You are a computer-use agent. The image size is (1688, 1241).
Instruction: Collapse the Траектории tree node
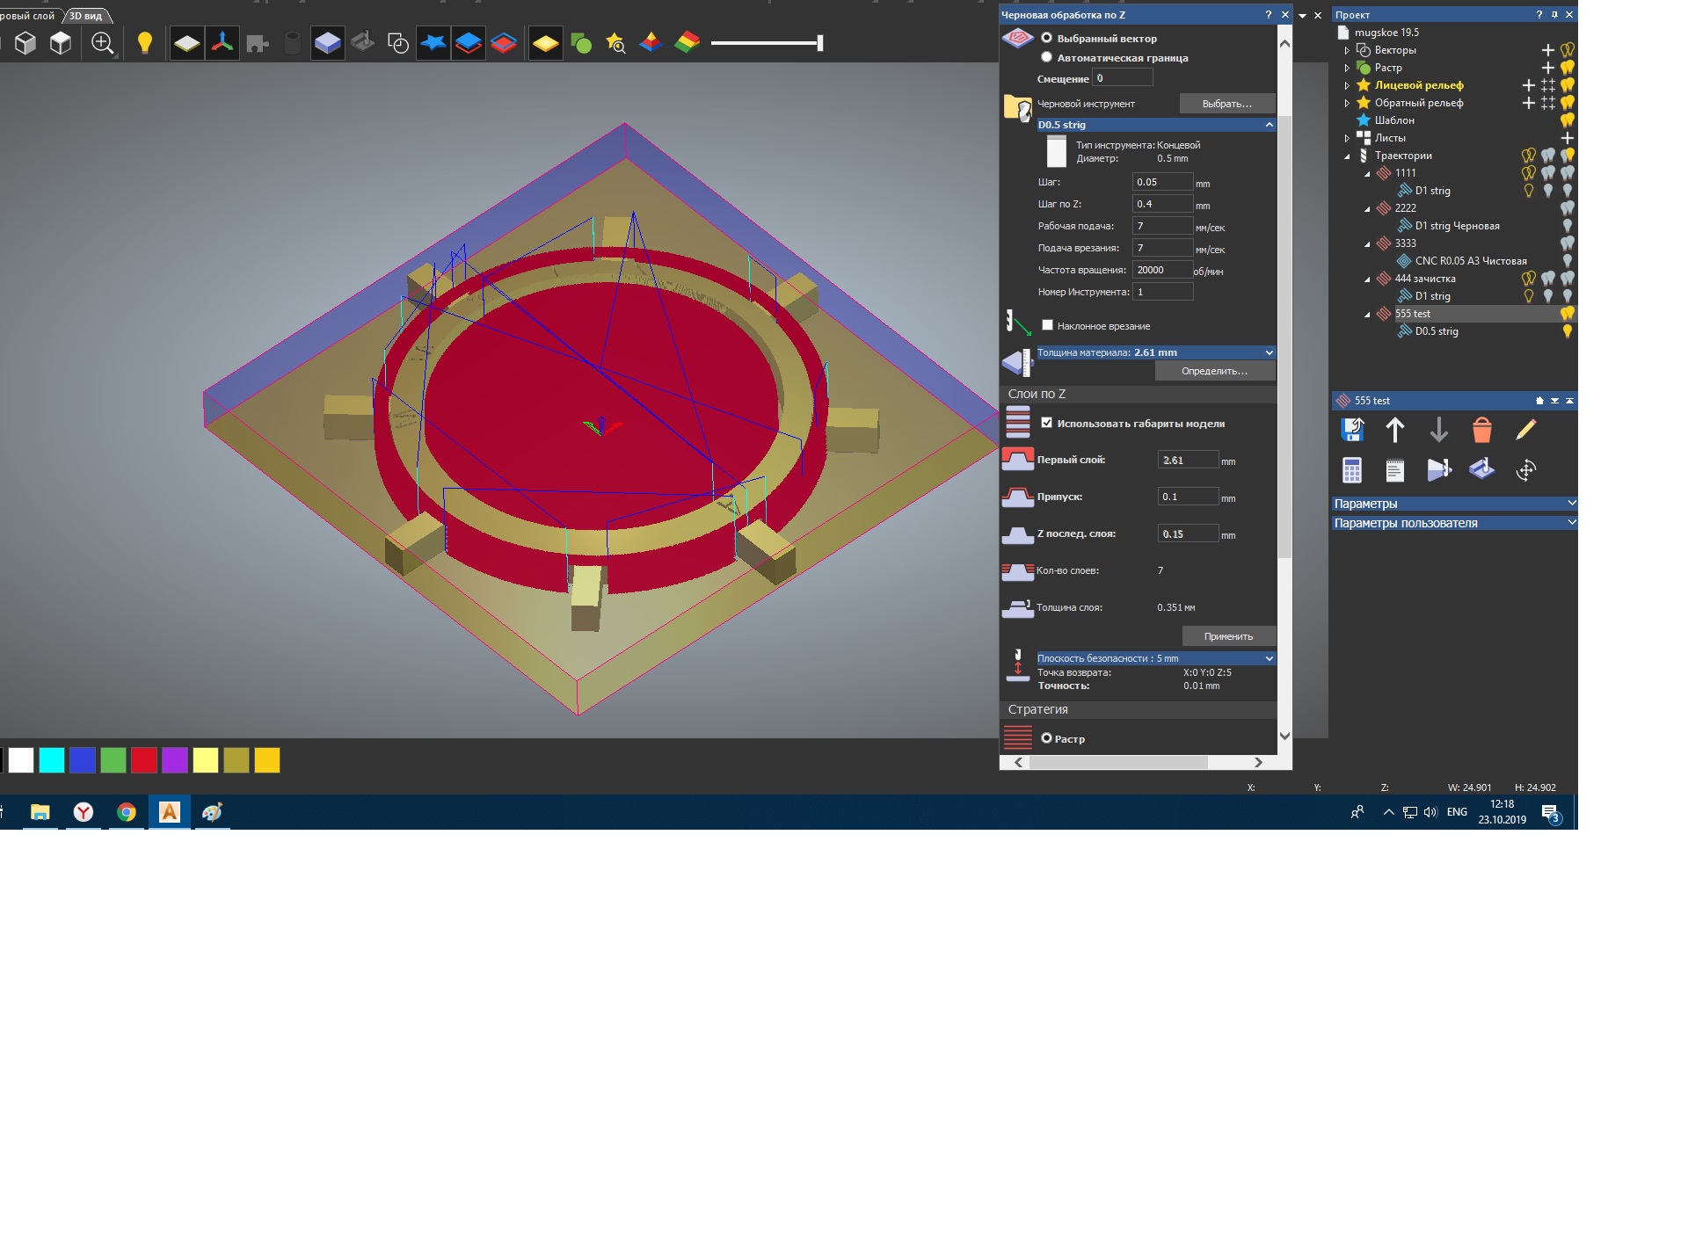[x=1347, y=156]
